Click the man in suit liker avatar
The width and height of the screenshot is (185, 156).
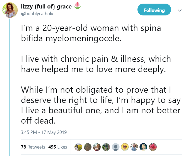[134, 147]
